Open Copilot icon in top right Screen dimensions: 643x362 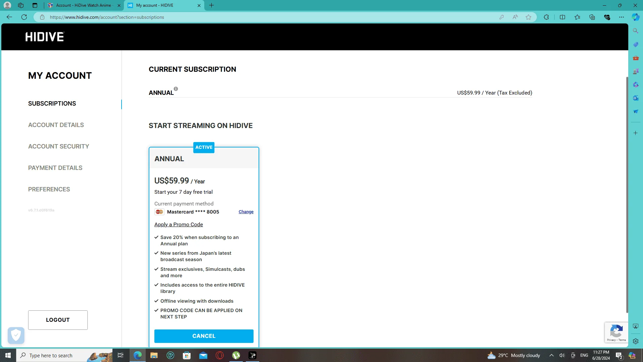[x=636, y=17]
